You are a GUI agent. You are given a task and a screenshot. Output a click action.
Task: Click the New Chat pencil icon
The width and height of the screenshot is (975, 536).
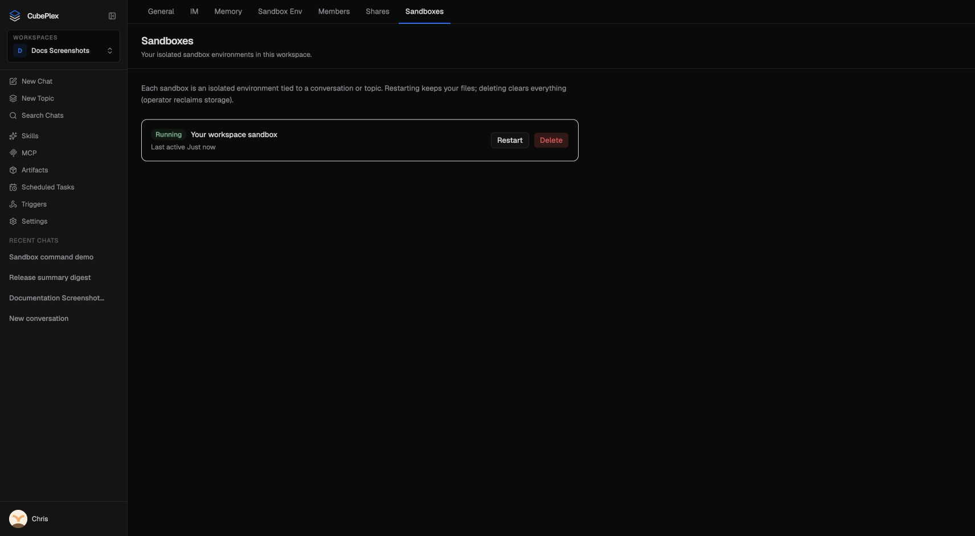tap(13, 81)
